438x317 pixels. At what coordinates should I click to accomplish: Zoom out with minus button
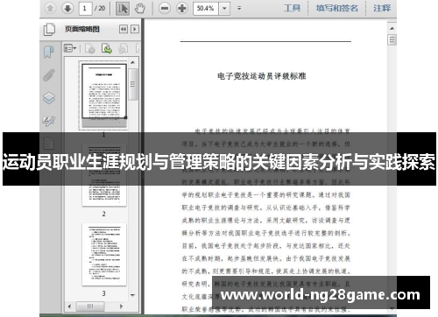[165, 8]
